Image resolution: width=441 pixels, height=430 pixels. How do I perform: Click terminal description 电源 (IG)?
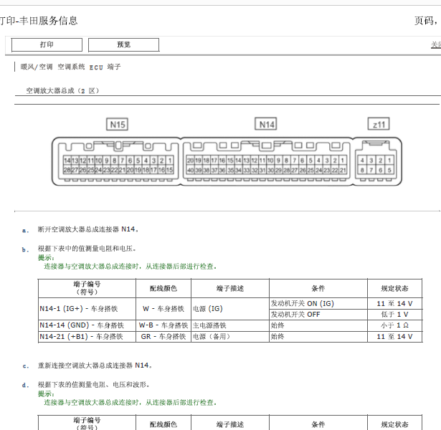tap(230, 309)
